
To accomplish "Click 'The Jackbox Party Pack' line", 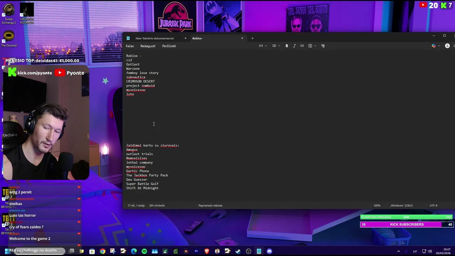I will coord(147,175).
